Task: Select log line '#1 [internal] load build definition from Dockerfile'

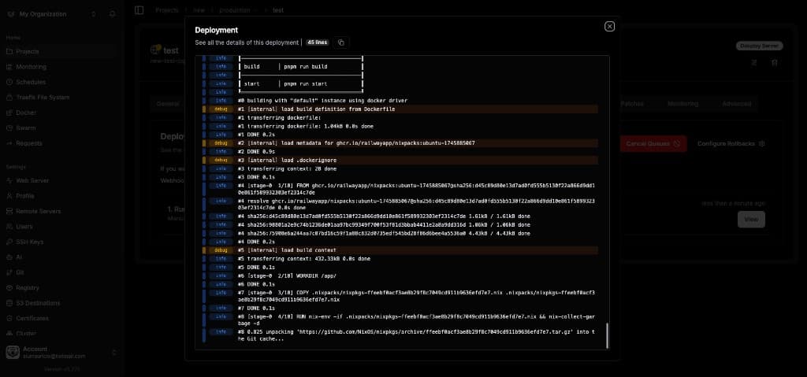Action: pyautogui.click(x=400, y=109)
